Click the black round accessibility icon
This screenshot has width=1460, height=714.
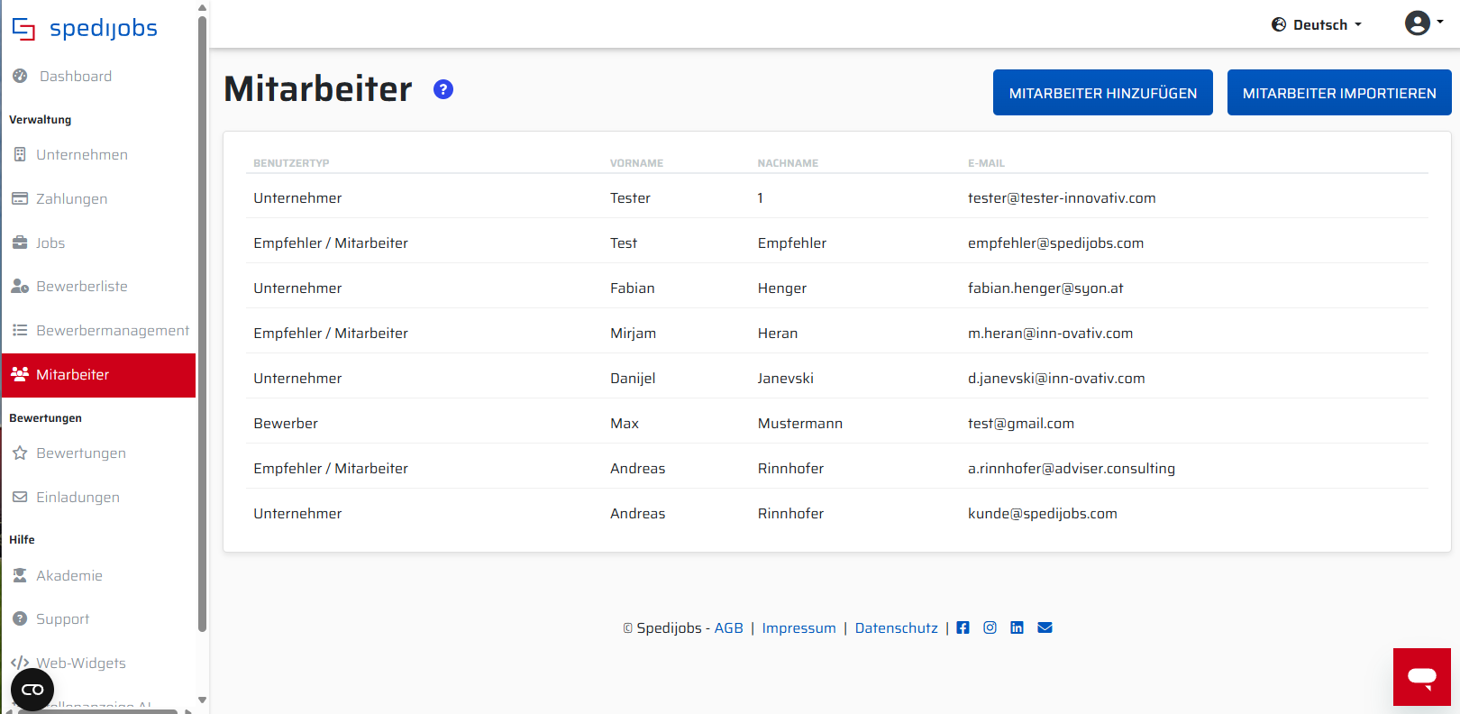(32, 690)
